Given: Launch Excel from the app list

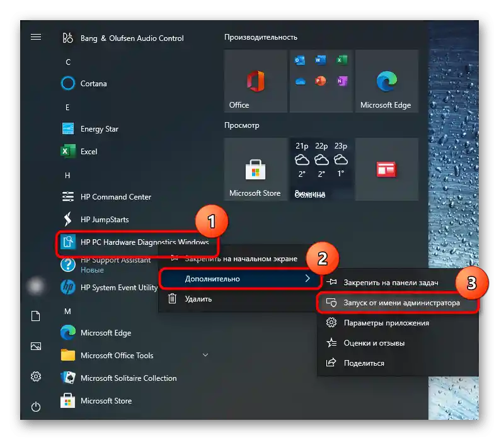Looking at the screenshot, I should [x=79, y=151].
